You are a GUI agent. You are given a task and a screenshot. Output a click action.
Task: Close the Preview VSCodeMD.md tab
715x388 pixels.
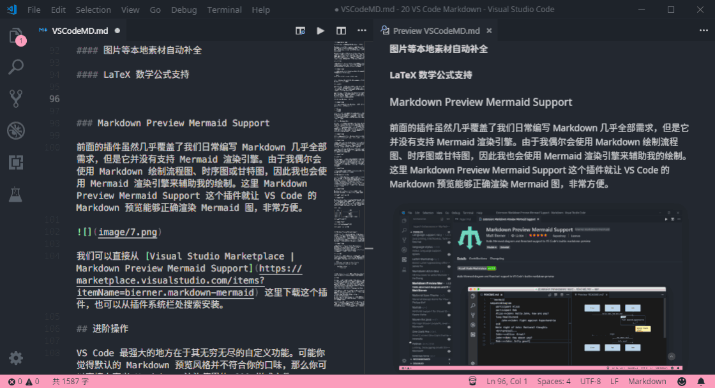point(489,31)
